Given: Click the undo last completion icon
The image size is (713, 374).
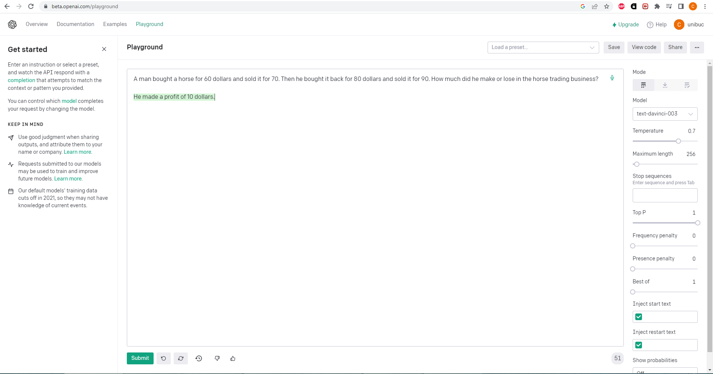Looking at the screenshot, I should pos(163,358).
